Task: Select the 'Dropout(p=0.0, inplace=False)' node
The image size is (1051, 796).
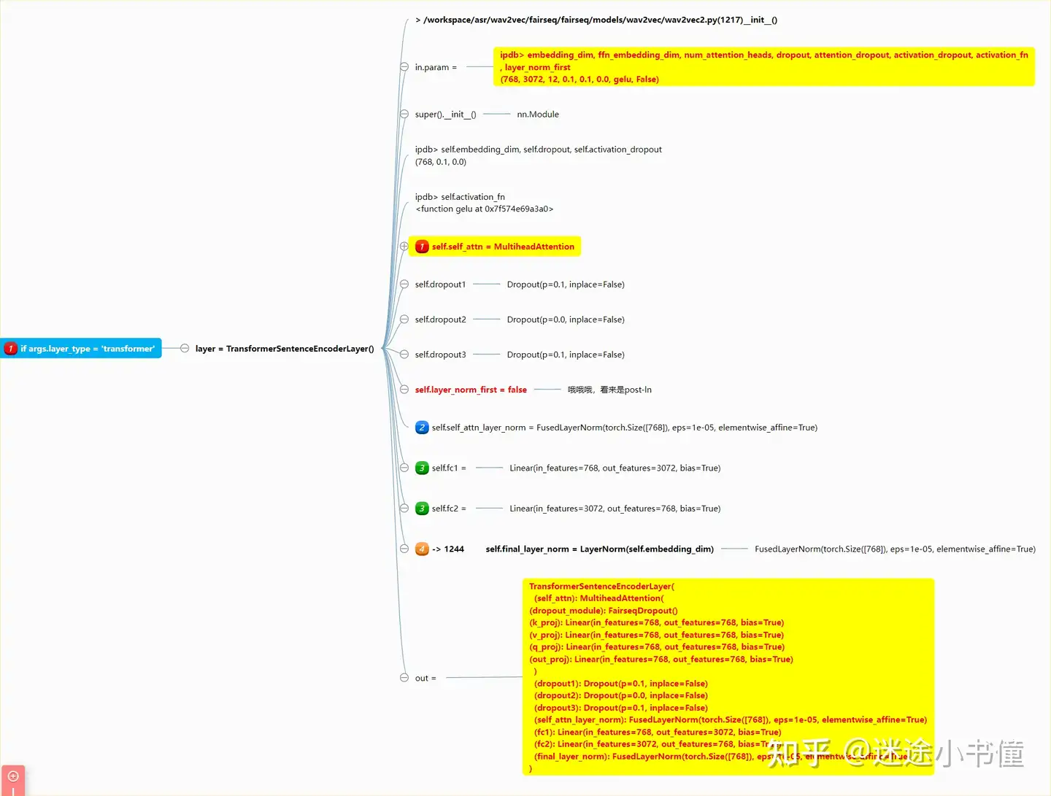Action: click(566, 320)
